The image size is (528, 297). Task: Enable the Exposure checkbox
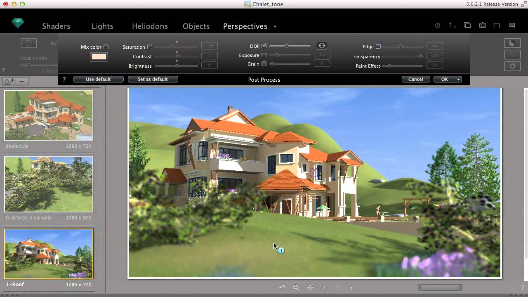[264, 55]
